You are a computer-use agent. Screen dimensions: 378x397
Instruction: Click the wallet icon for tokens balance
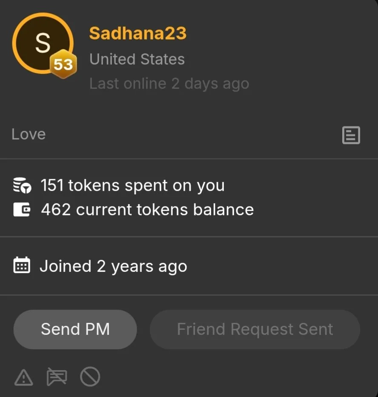pos(22,209)
